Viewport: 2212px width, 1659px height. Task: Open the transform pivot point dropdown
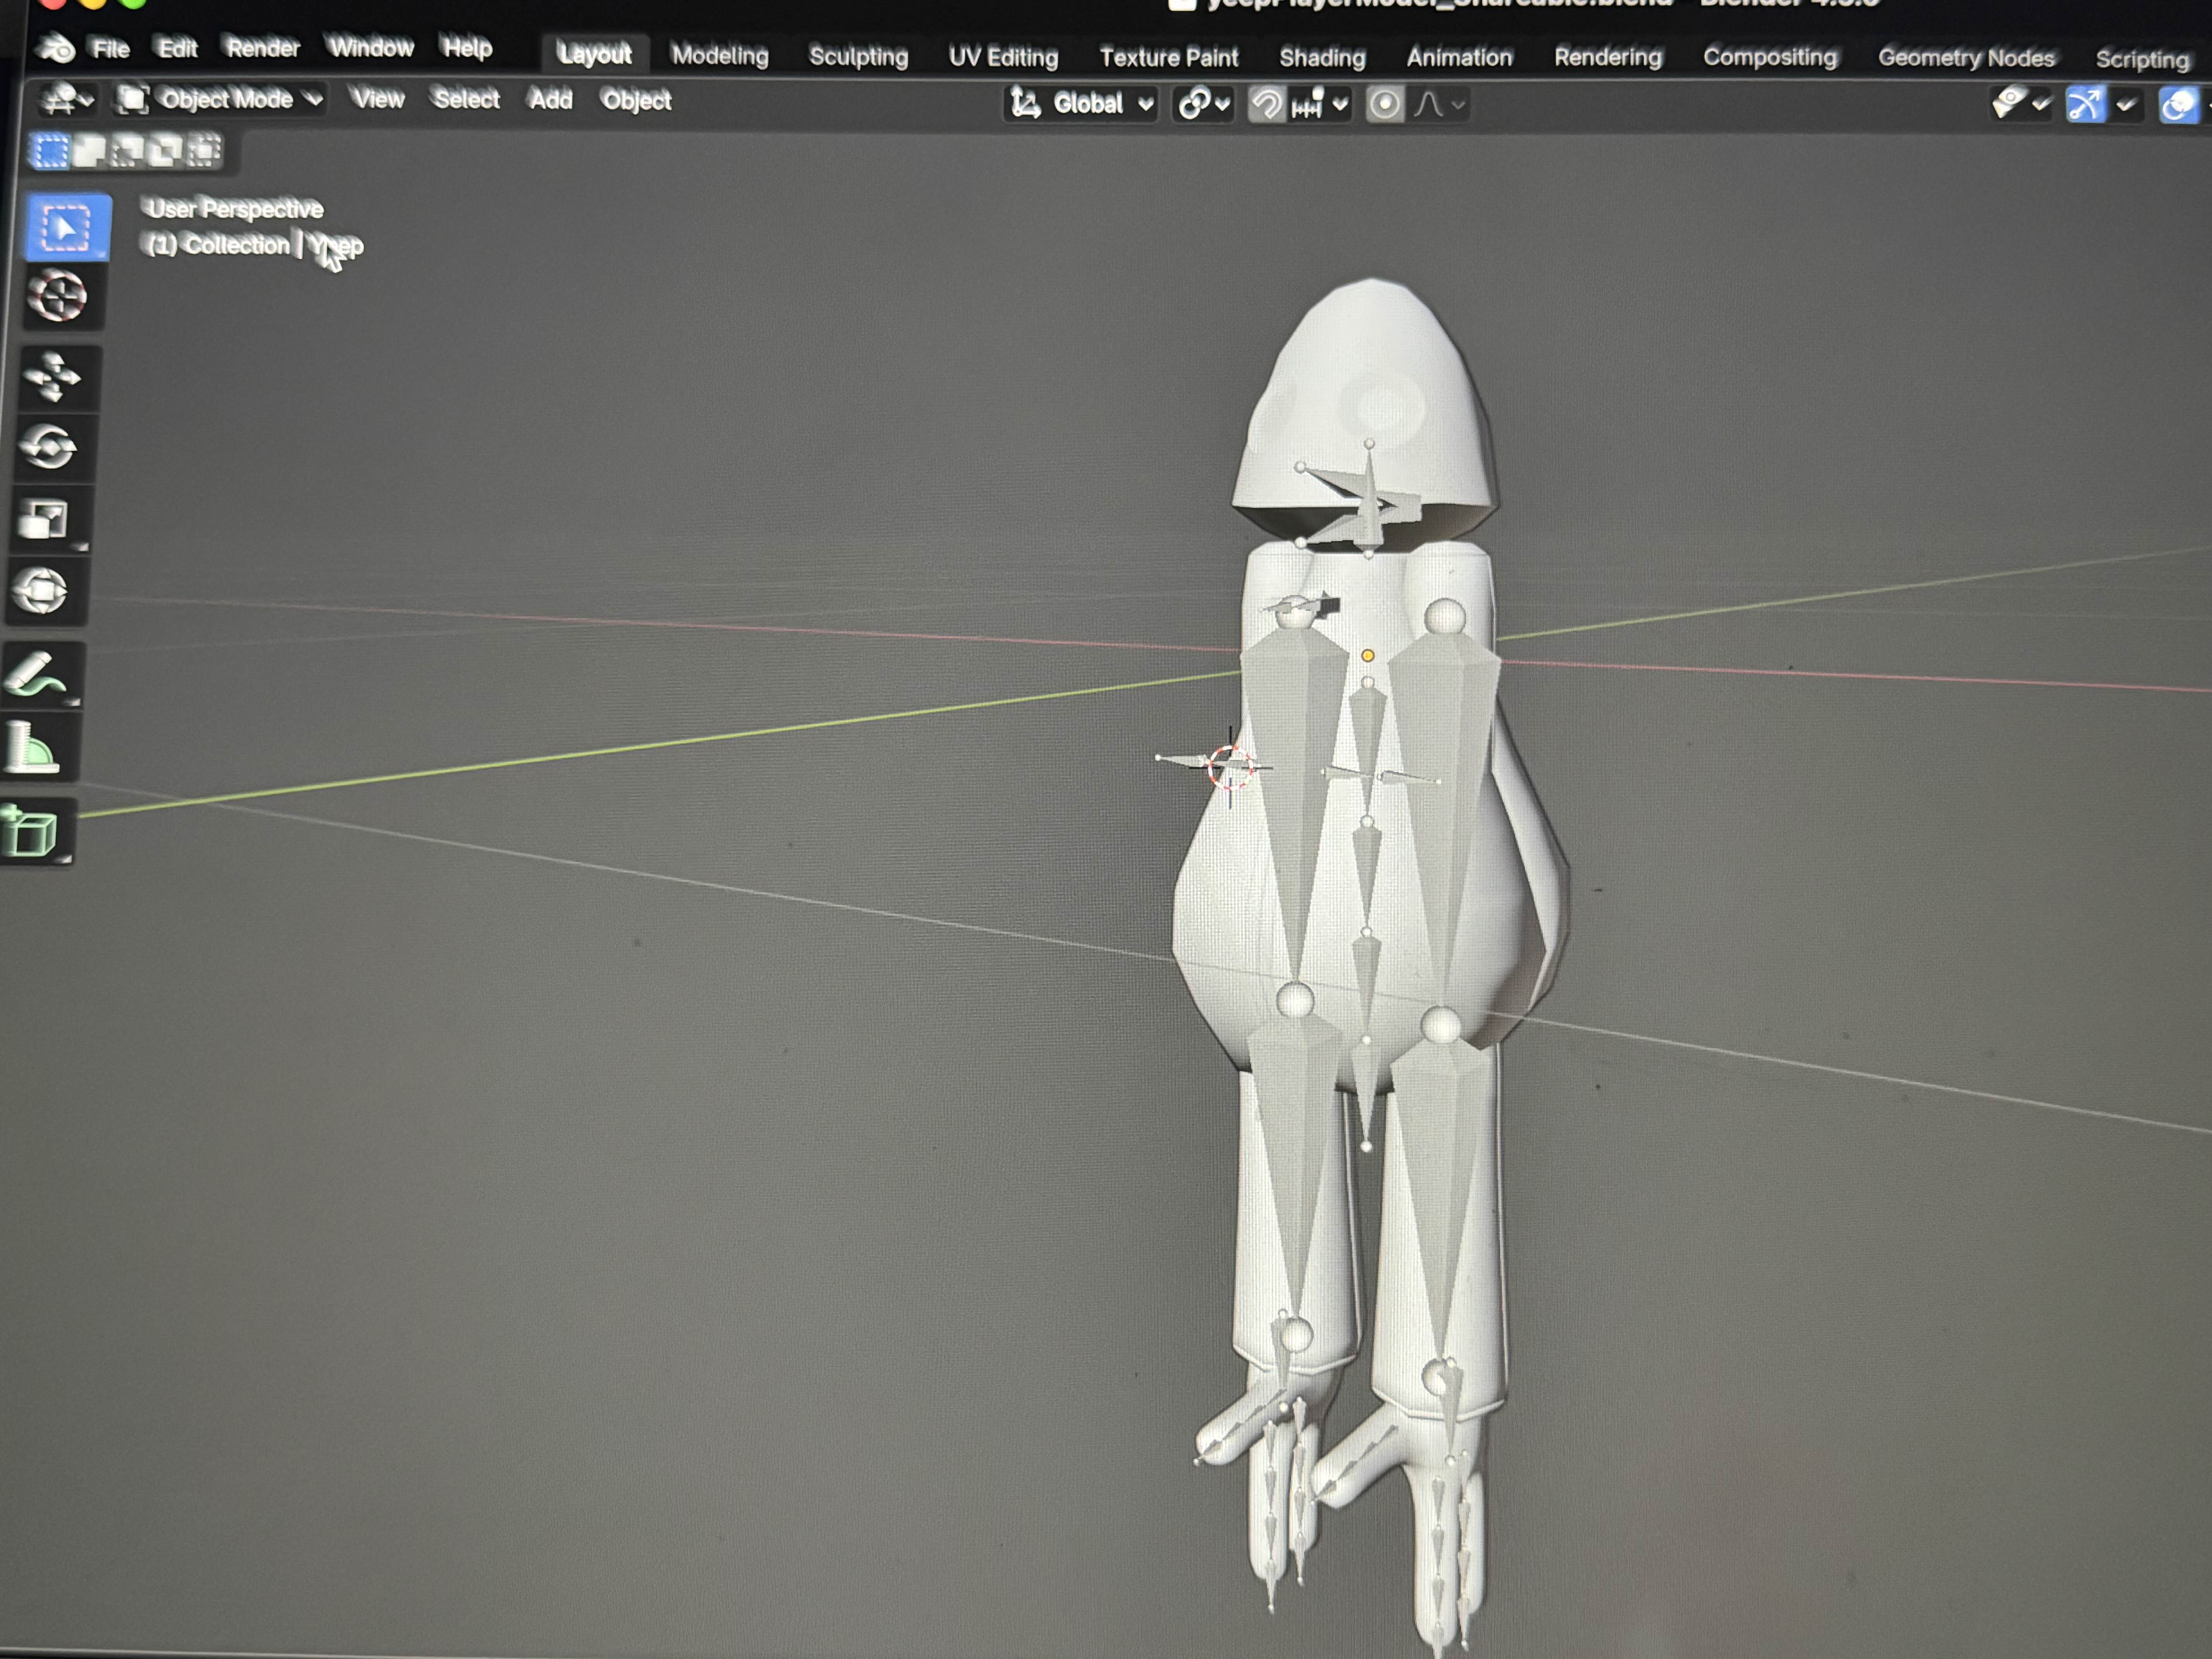click(1204, 104)
